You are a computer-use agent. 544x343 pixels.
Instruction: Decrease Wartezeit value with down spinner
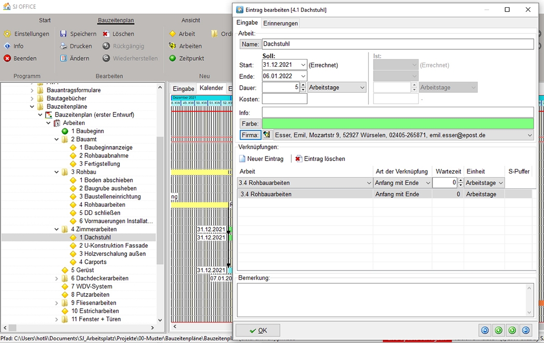(461, 185)
